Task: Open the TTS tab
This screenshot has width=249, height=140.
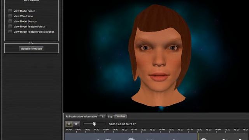Action: click(x=102, y=117)
